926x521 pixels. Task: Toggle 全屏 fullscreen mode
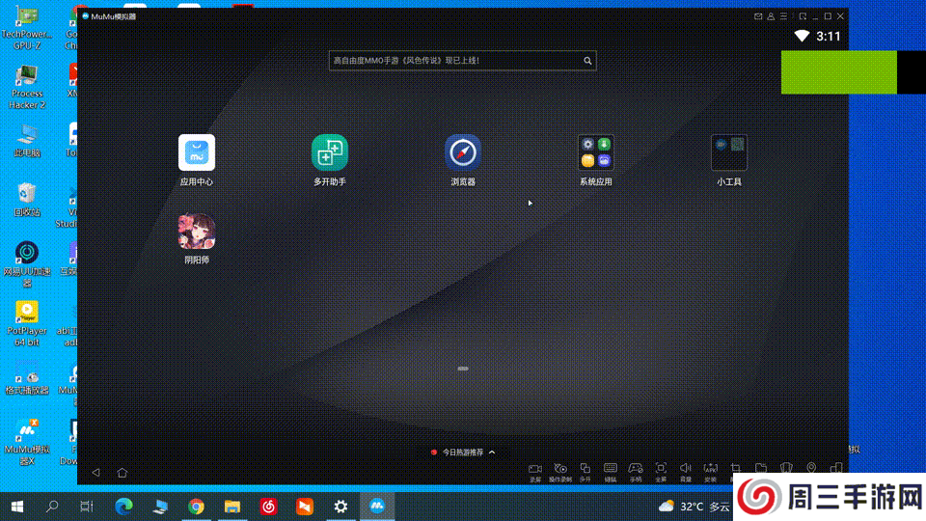661,469
